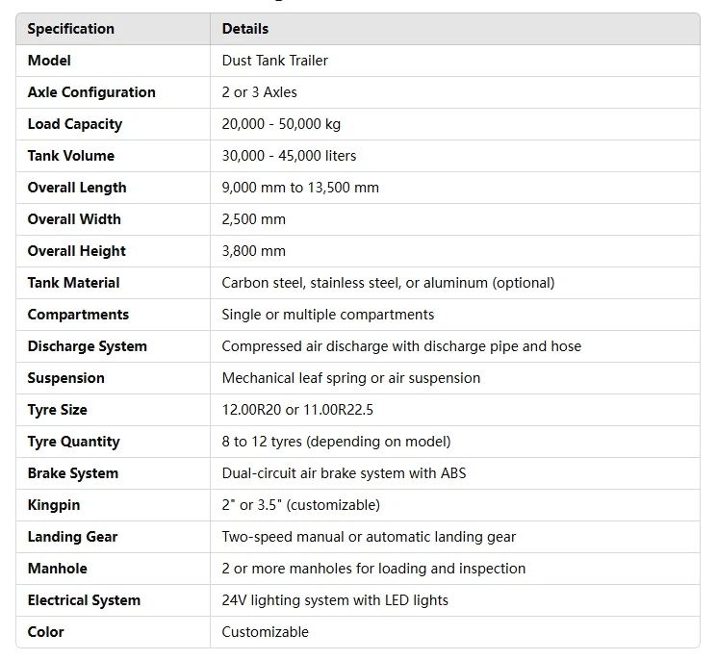Click the Compressed air discharge description
Screen dimensions: 717x660
click(401, 346)
